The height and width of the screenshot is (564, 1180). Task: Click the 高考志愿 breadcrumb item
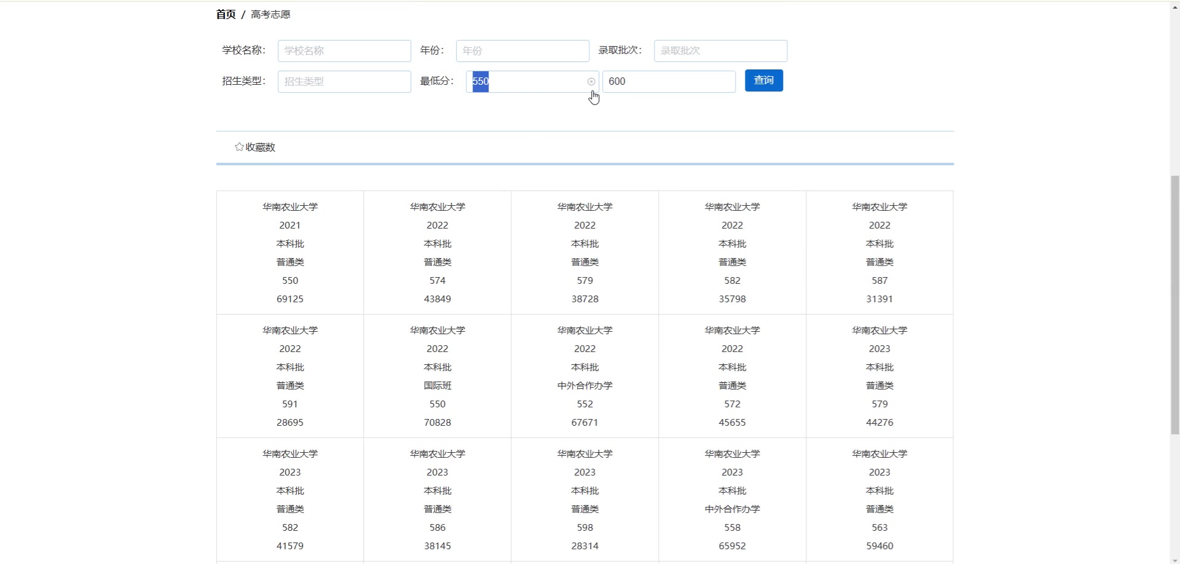[x=270, y=14]
